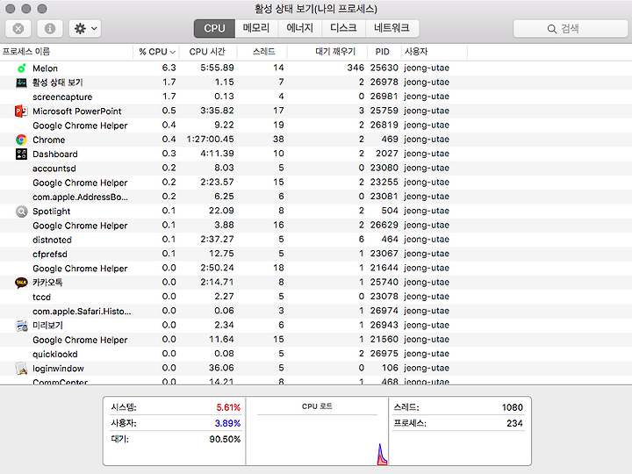The width and height of the screenshot is (632, 474).
Task: Select Google Chrome Helper PID 23255 row
Action: point(316,183)
